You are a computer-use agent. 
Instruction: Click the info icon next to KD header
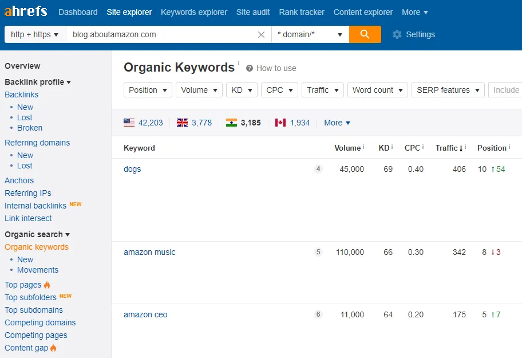(x=392, y=147)
